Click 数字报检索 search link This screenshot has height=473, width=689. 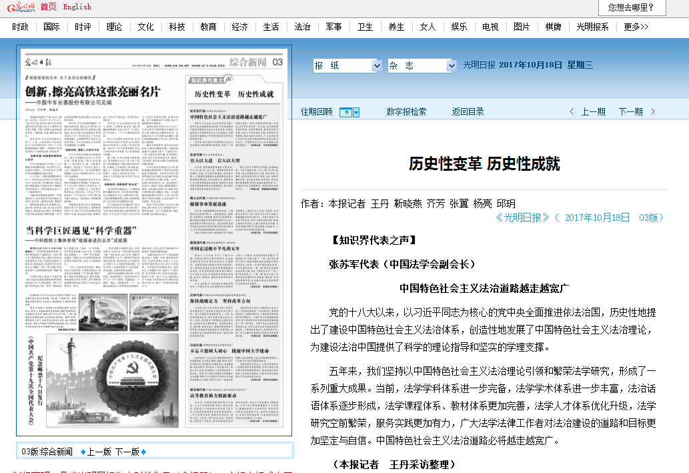click(x=406, y=112)
